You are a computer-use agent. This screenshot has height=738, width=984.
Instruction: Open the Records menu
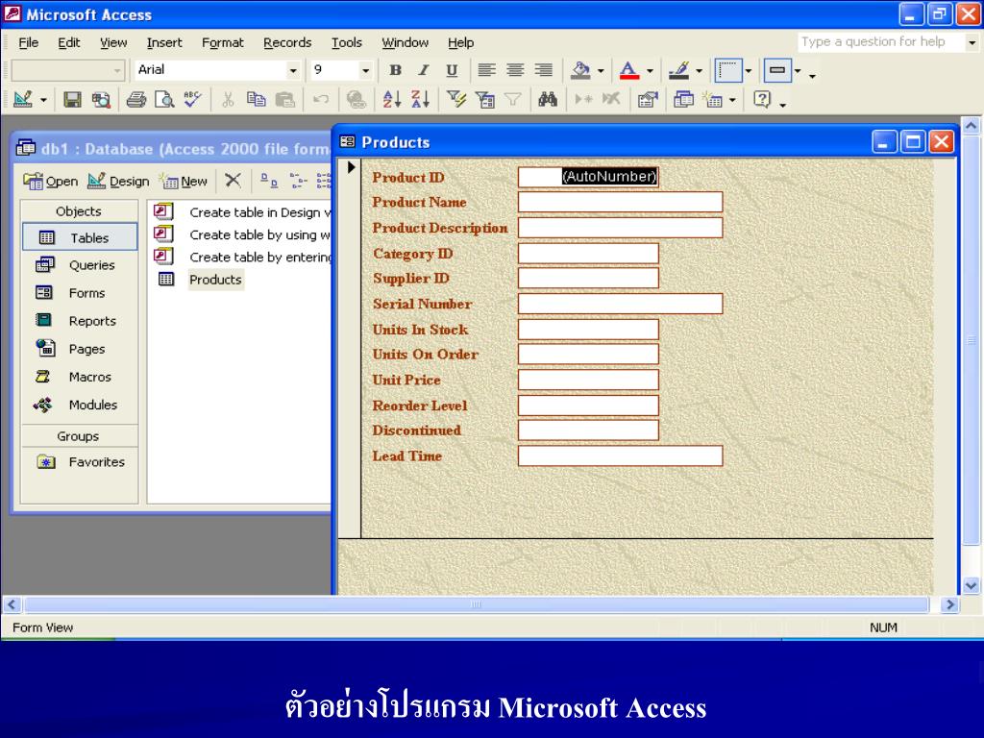click(287, 42)
